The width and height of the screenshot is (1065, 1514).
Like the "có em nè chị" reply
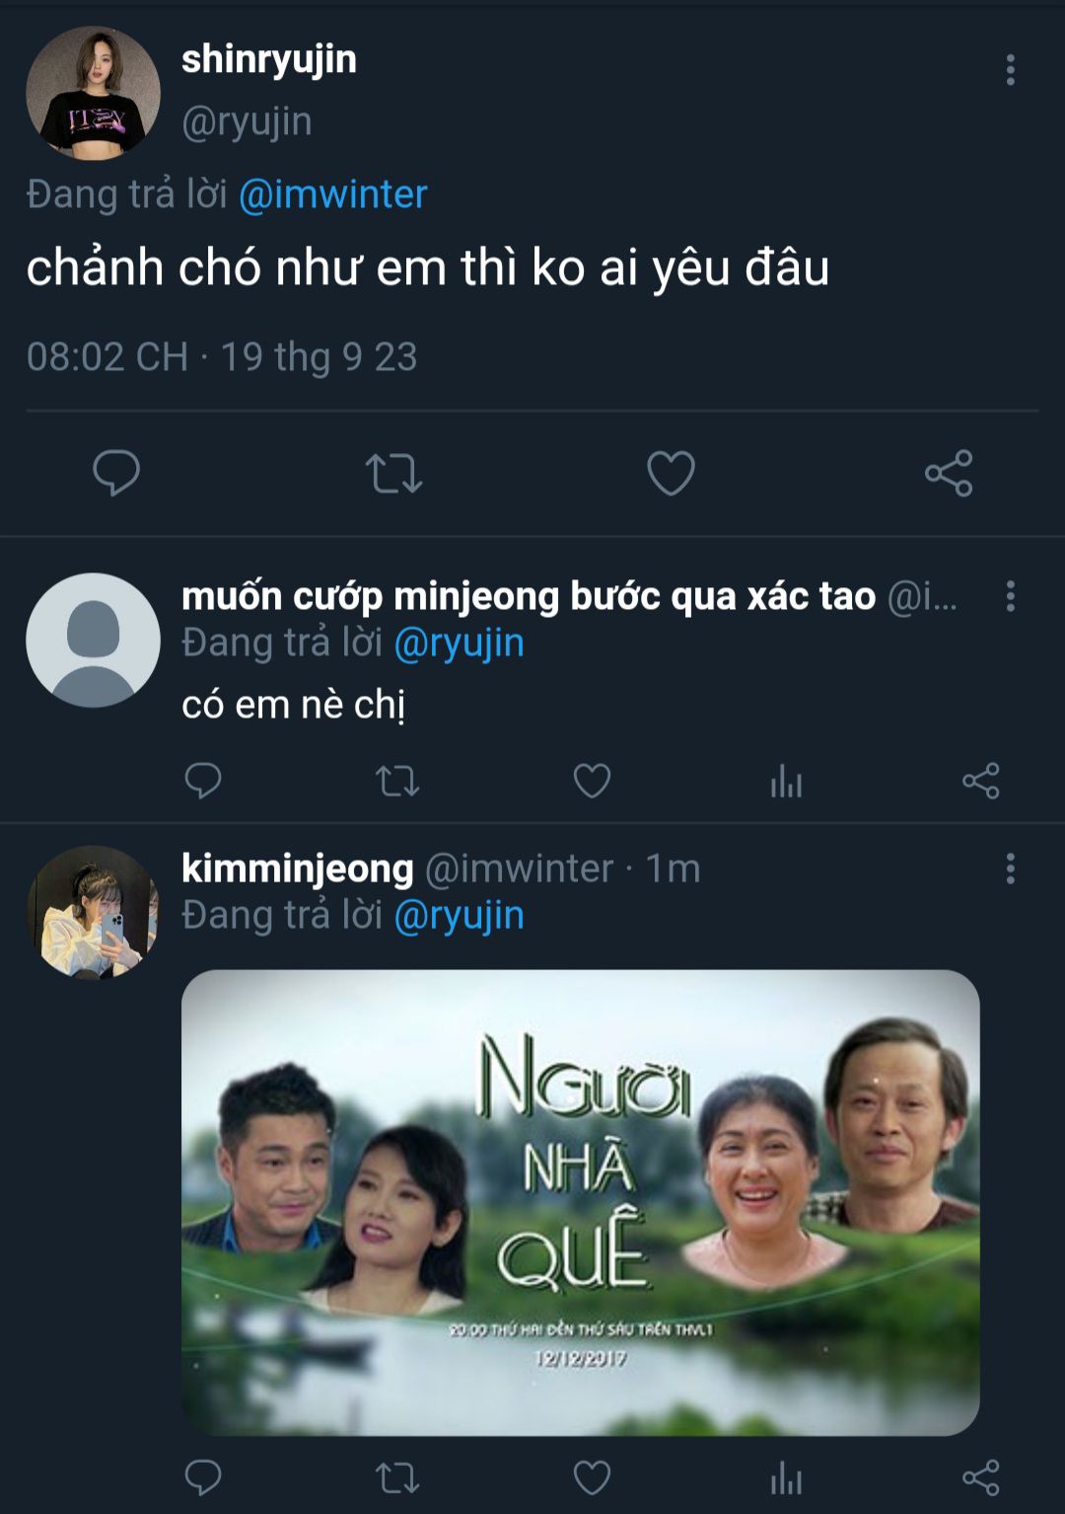(592, 781)
